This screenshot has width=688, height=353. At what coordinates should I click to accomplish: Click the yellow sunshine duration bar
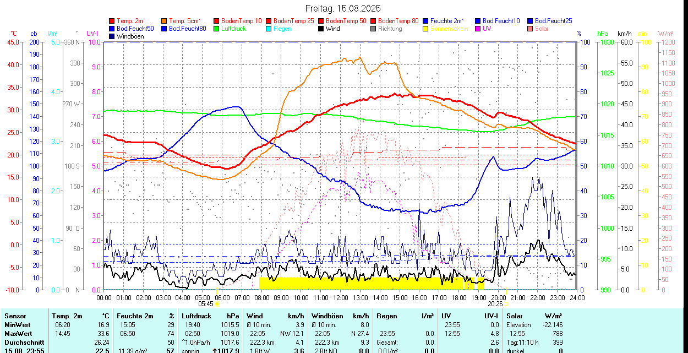(361, 283)
